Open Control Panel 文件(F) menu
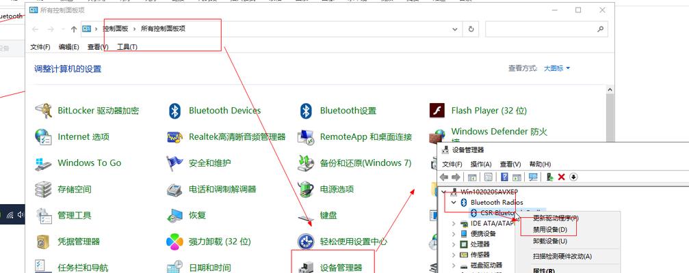This screenshot has height=273, width=689. coord(40,47)
